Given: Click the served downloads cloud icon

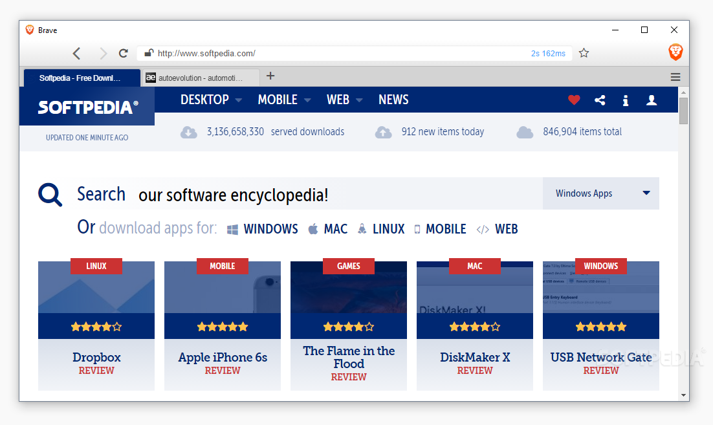Looking at the screenshot, I should click(x=189, y=132).
